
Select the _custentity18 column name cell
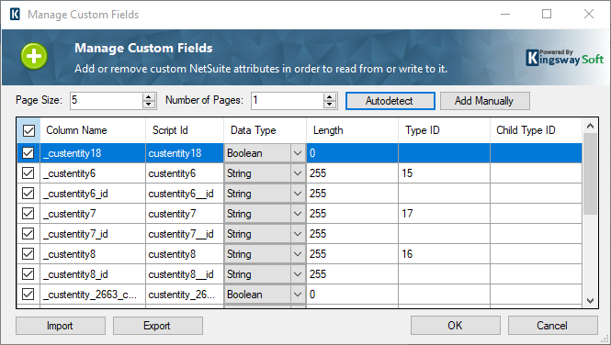pos(93,153)
